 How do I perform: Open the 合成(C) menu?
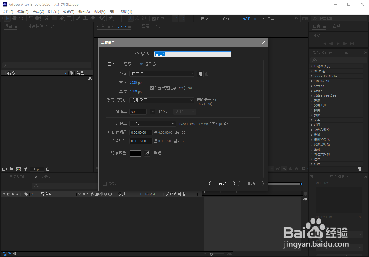tap(38, 12)
